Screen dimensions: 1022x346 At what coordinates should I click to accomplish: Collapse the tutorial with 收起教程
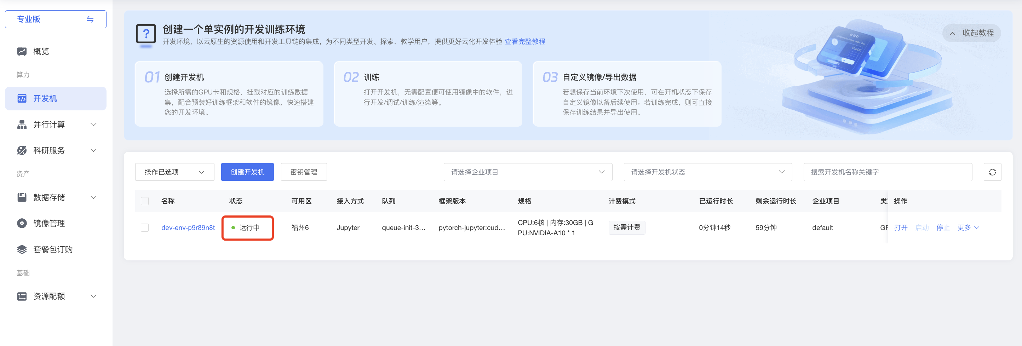pyautogui.click(x=971, y=33)
